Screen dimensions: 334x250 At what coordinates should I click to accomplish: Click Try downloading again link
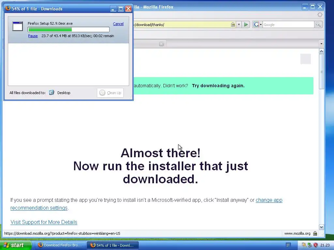(218, 86)
